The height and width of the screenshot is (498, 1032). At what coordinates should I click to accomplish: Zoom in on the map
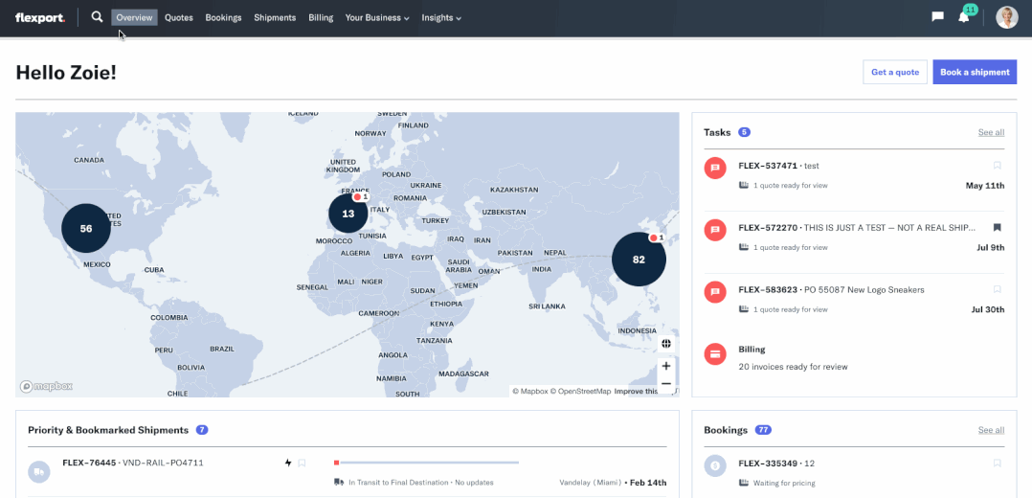666,366
